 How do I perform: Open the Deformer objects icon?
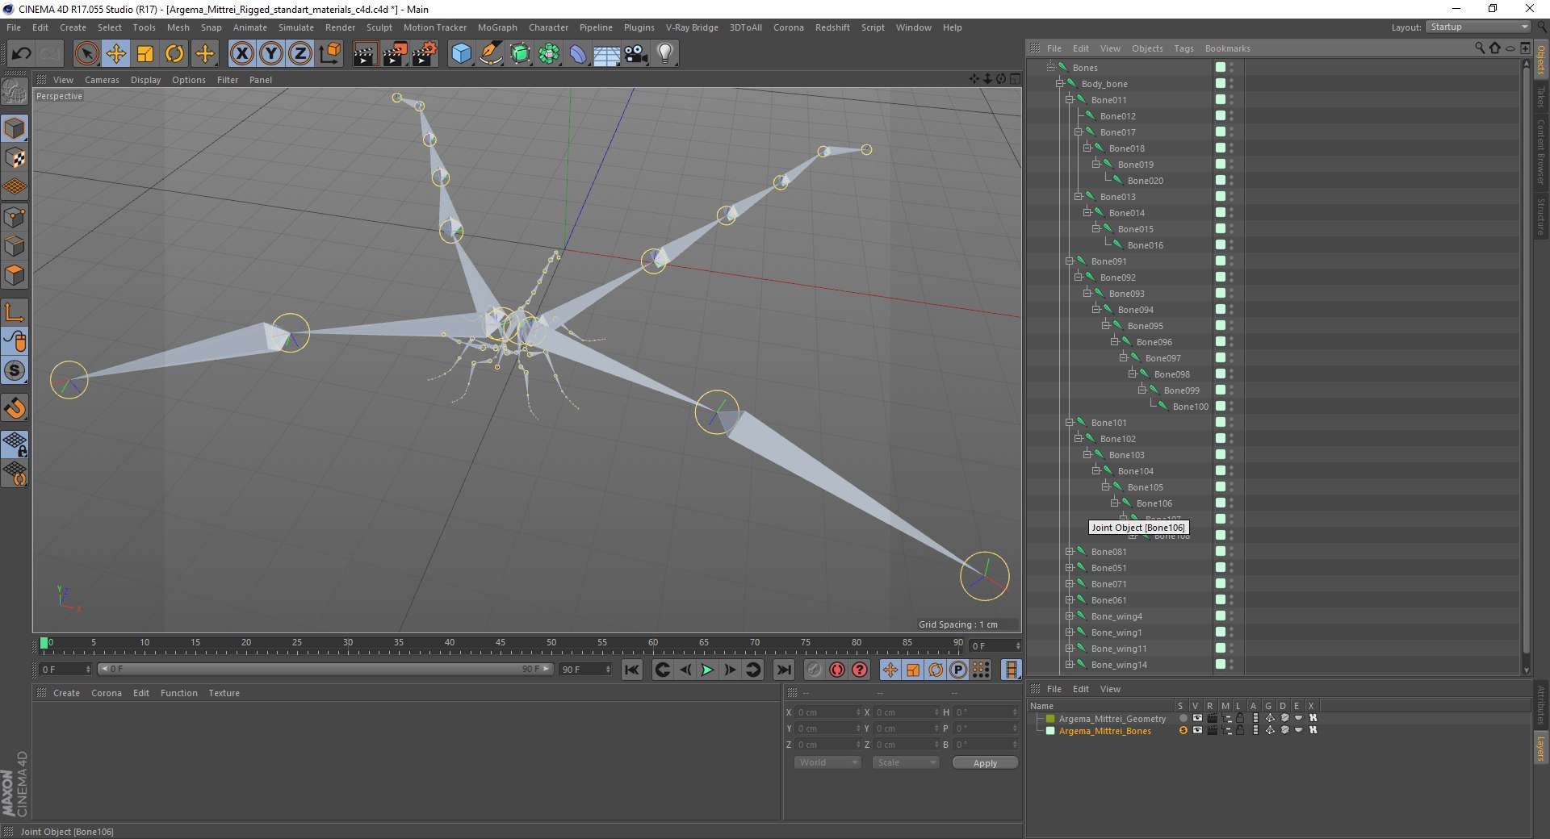tap(578, 54)
